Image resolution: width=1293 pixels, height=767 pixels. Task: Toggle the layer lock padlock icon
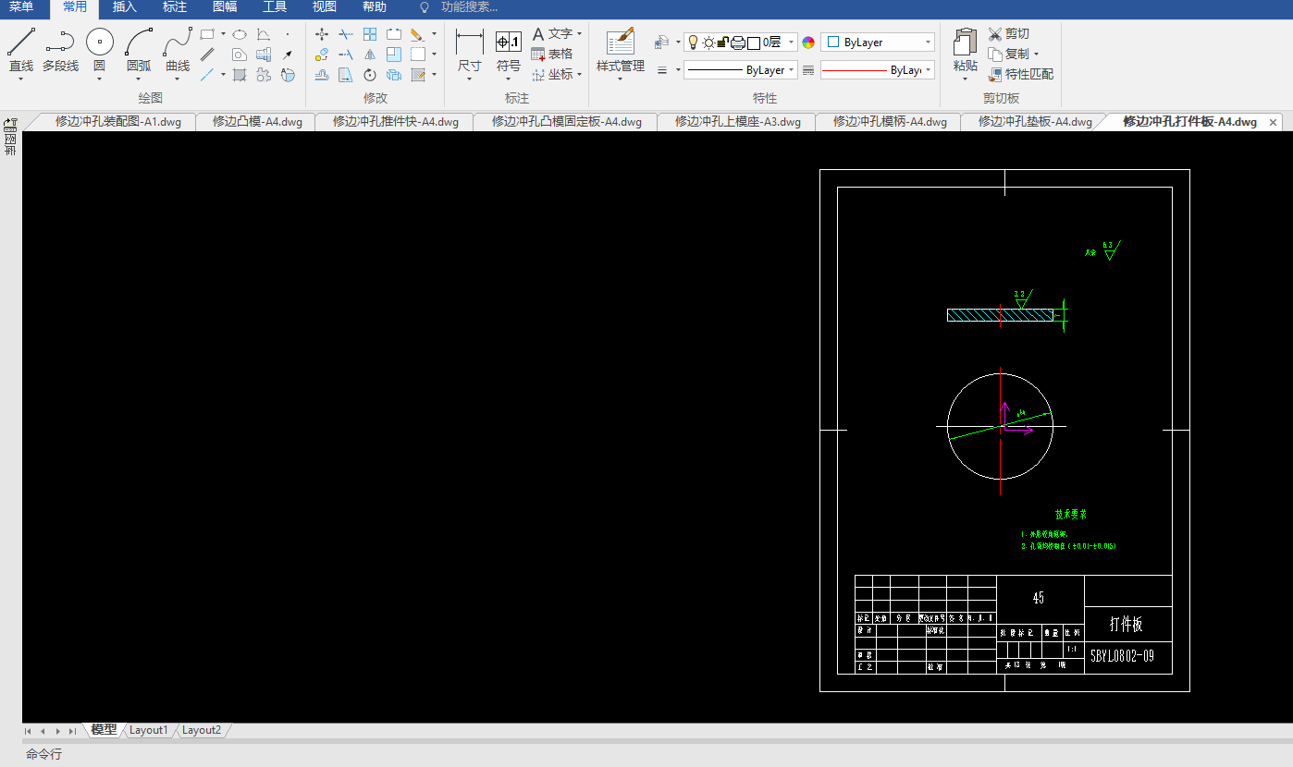pyautogui.click(x=723, y=42)
